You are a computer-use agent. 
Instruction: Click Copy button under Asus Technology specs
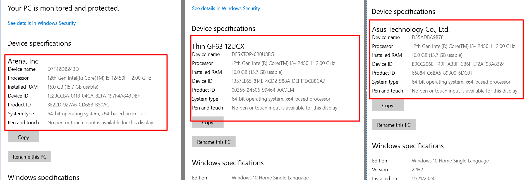(387, 106)
